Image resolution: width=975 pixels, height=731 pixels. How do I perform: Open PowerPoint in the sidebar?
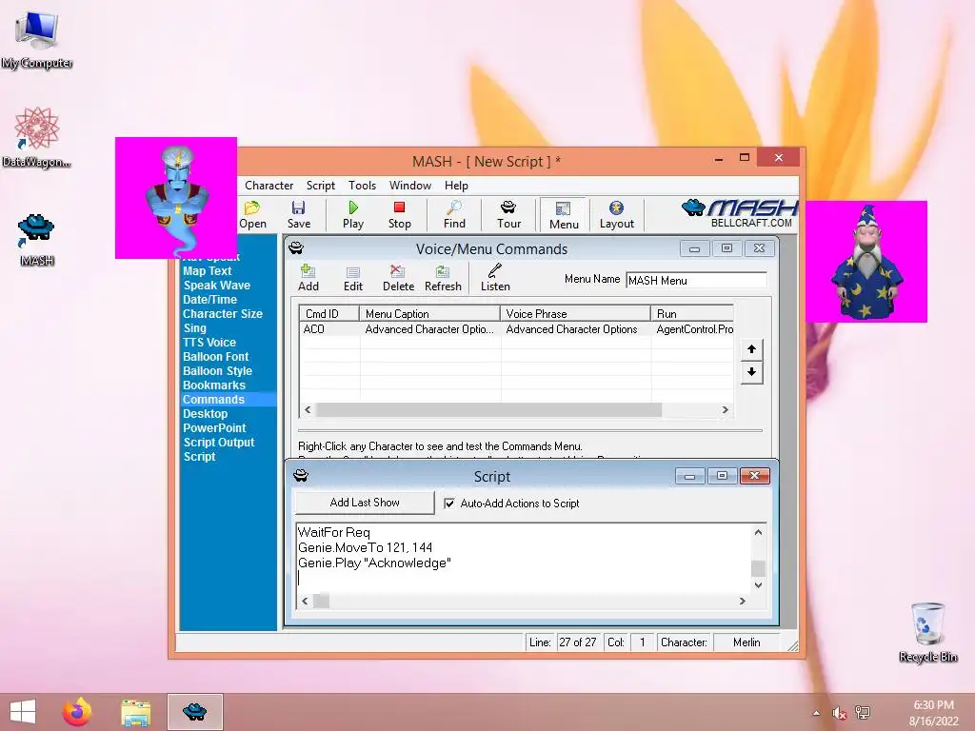pyautogui.click(x=214, y=428)
